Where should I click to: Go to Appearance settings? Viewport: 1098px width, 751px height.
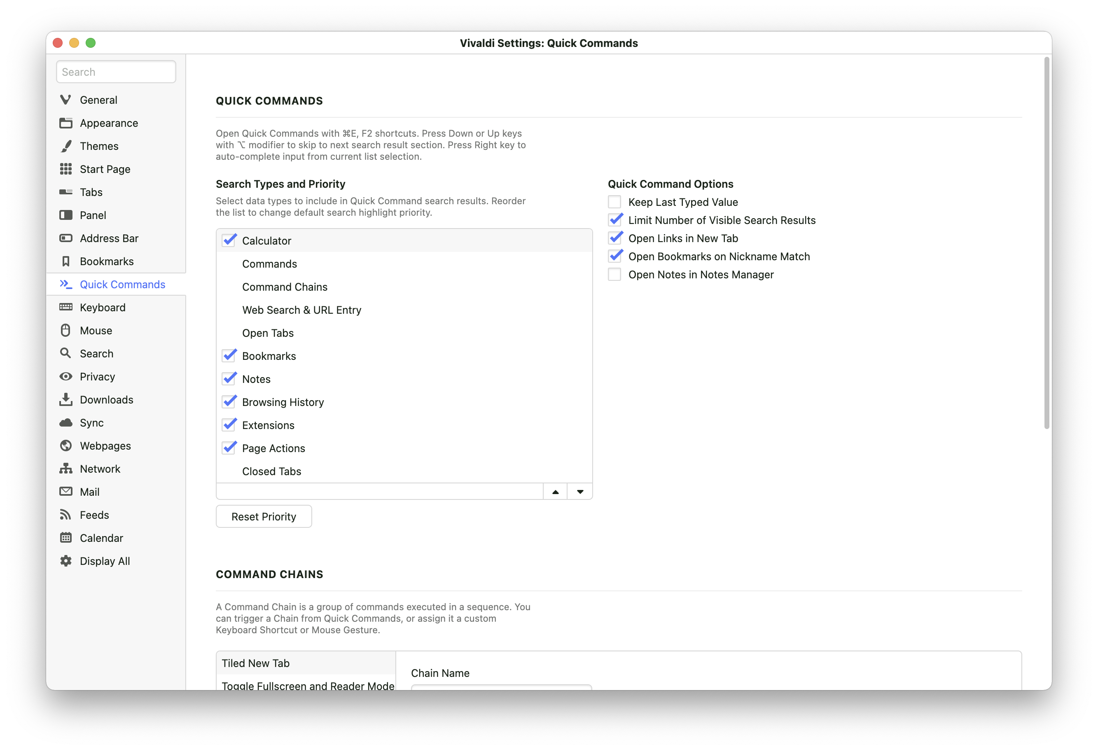pos(116,123)
